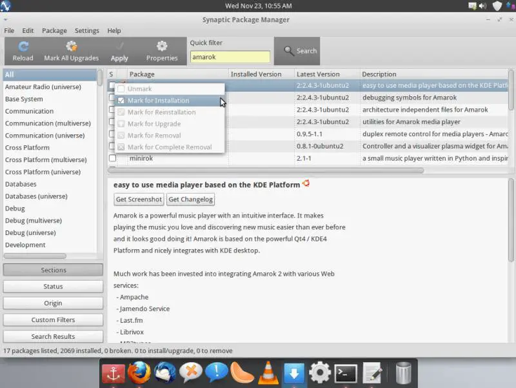The image size is (516, 388).
Task: Click the sections list's horizontal scrollbar
Action: click(x=35, y=256)
